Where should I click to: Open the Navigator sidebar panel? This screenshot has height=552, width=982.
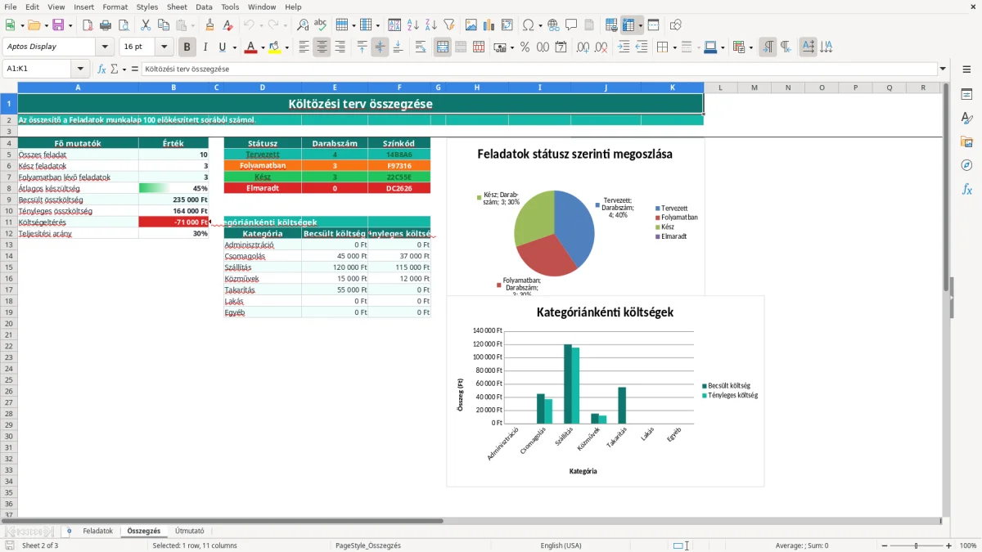(x=966, y=165)
